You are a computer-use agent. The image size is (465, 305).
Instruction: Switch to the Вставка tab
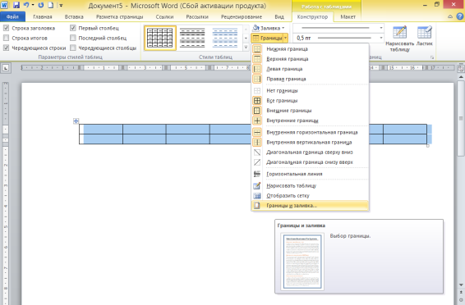coord(74,17)
